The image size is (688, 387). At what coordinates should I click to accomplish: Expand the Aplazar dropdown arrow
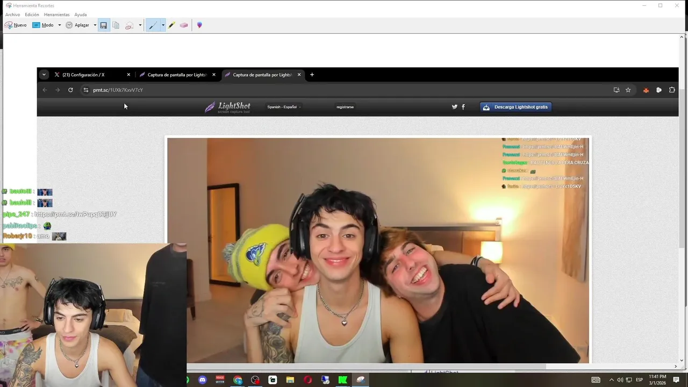tap(95, 25)
